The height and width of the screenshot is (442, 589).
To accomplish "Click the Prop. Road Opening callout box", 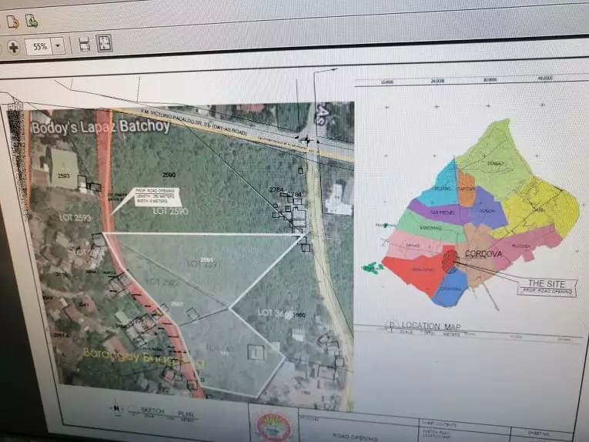I will (157, 196).
